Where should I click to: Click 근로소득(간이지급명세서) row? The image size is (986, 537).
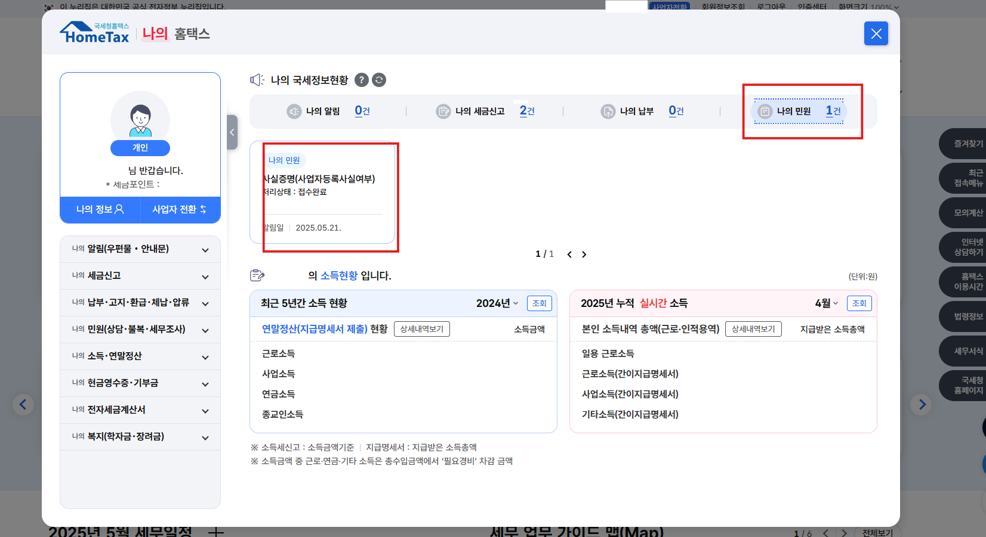click(630, 374)
